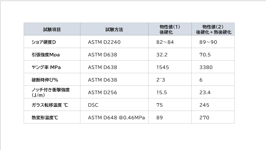This screenshot has height=150, width=266.
Task: Click the 物性値(1) 後硬化 header
Action: (x=169, y=29)
